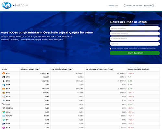Focus the Telefon Numaranız field

tap(135, 34)
